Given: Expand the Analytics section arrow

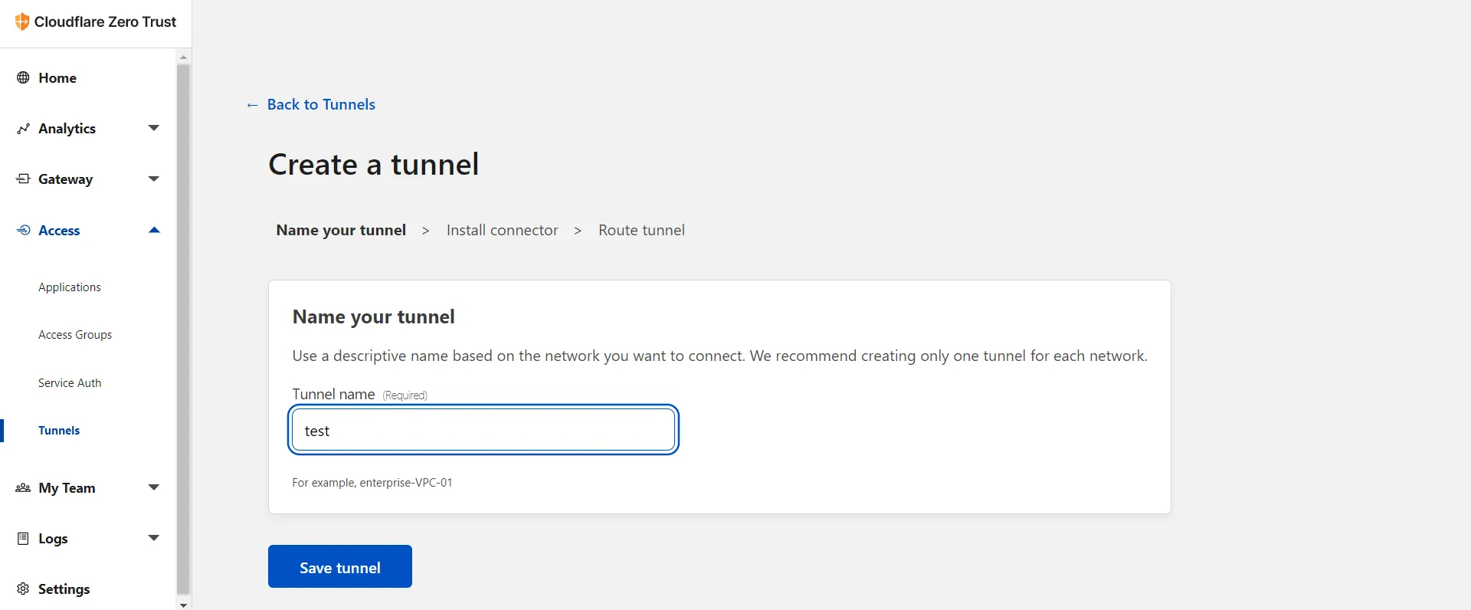Looking at the screenshot, I should pyautogui.click(x=153, y=128).
